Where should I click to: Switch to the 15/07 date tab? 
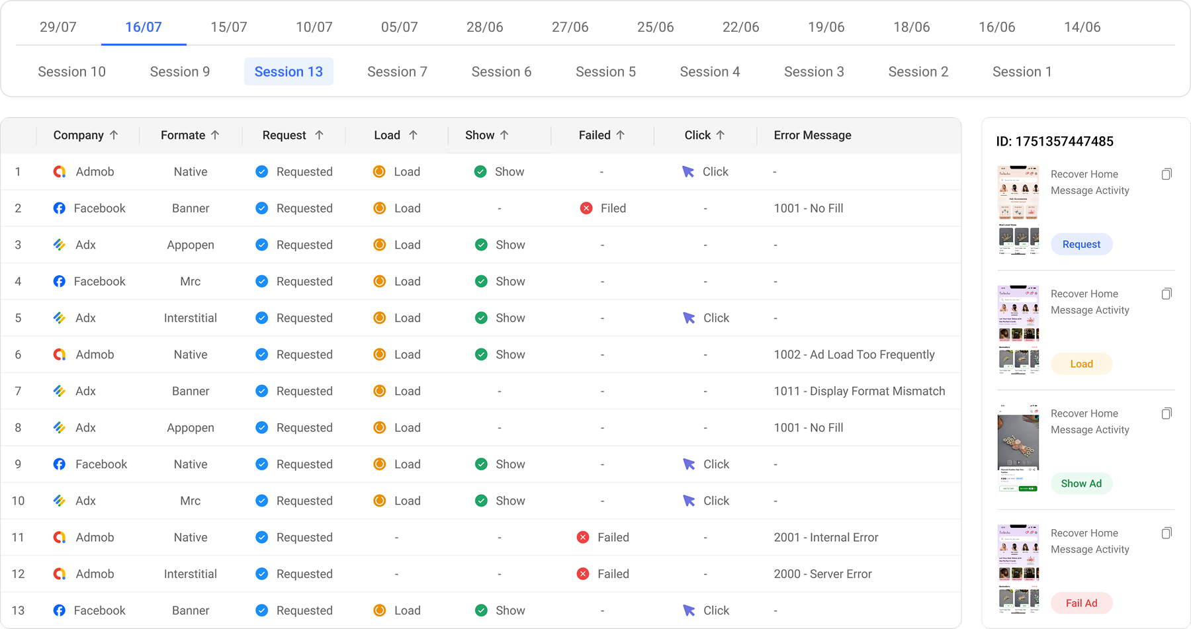click(228, 27)
